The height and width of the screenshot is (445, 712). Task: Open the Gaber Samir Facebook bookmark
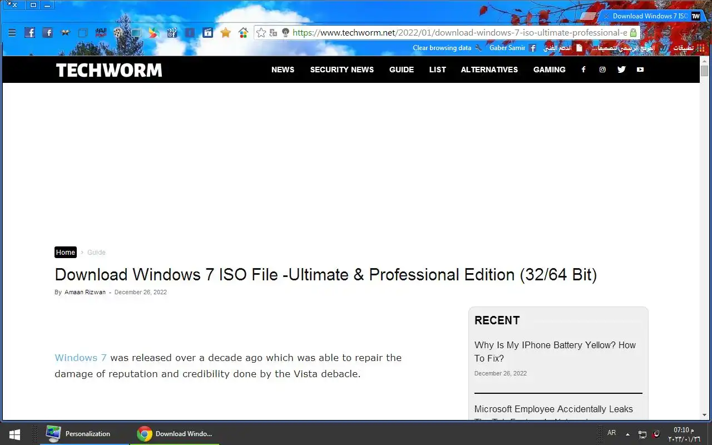coord(512,48)
